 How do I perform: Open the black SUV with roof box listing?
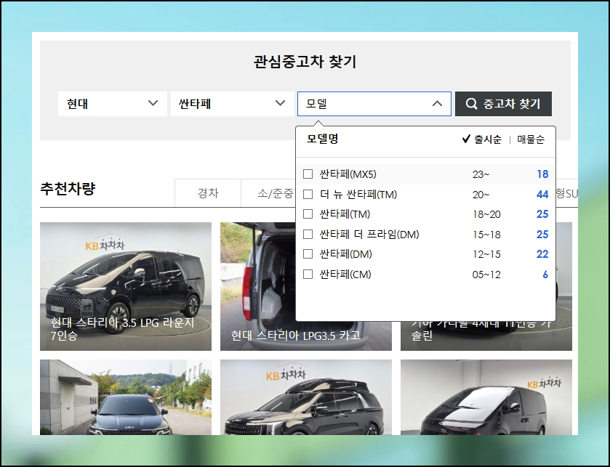(306, 397)
